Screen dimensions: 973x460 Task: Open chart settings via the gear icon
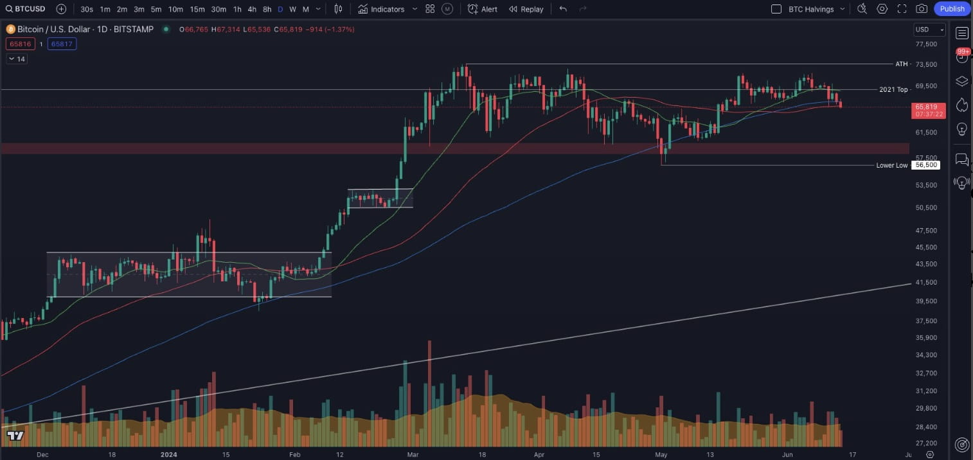point(881,9)
